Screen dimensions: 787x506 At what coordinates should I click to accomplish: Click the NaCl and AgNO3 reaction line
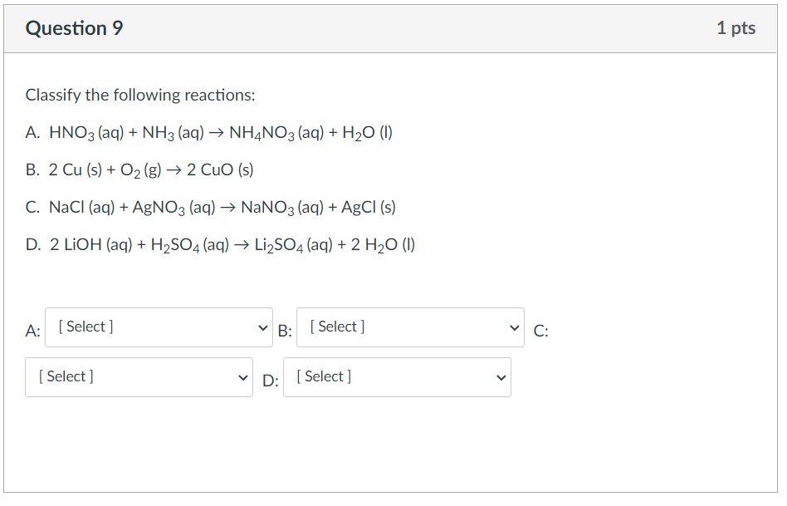(211, 208)
